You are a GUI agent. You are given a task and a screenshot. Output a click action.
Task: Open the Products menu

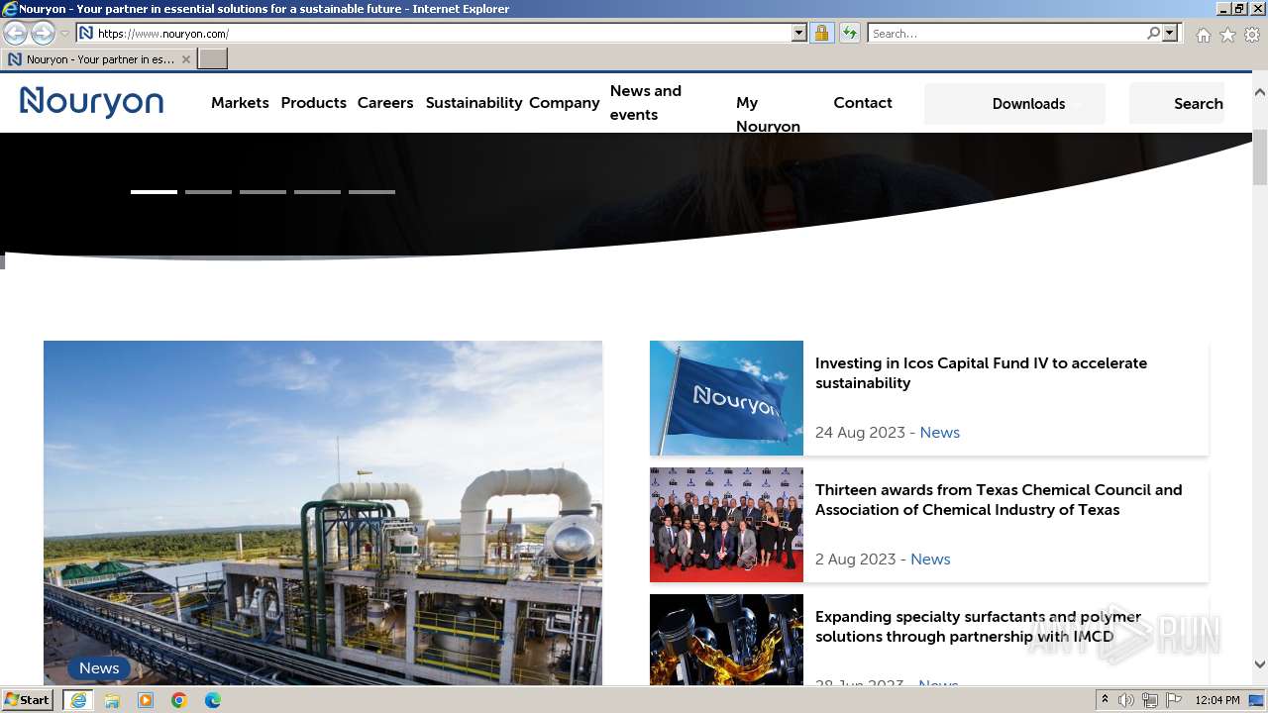pyautogui.click(x=313, y=103)
